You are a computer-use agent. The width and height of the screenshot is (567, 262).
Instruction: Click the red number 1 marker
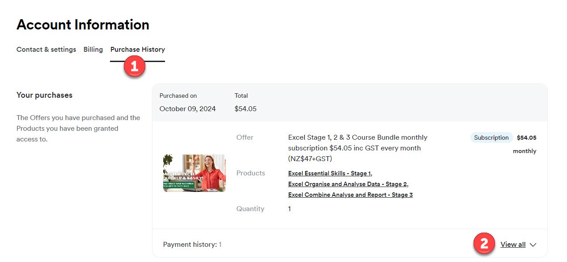(135, 67)
